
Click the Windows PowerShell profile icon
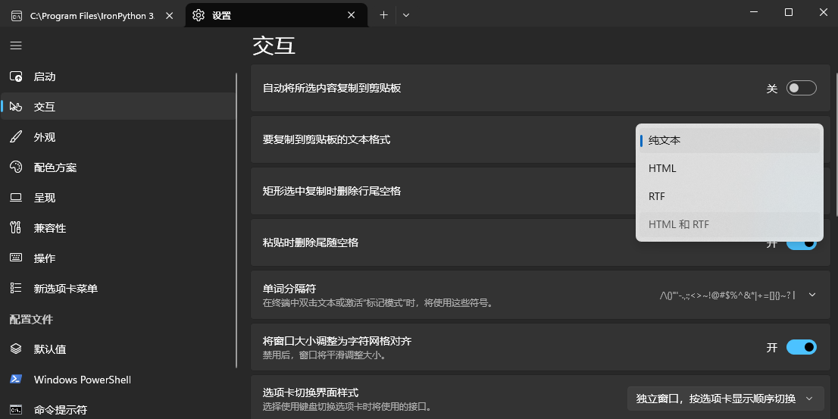[x=16, y=380]
